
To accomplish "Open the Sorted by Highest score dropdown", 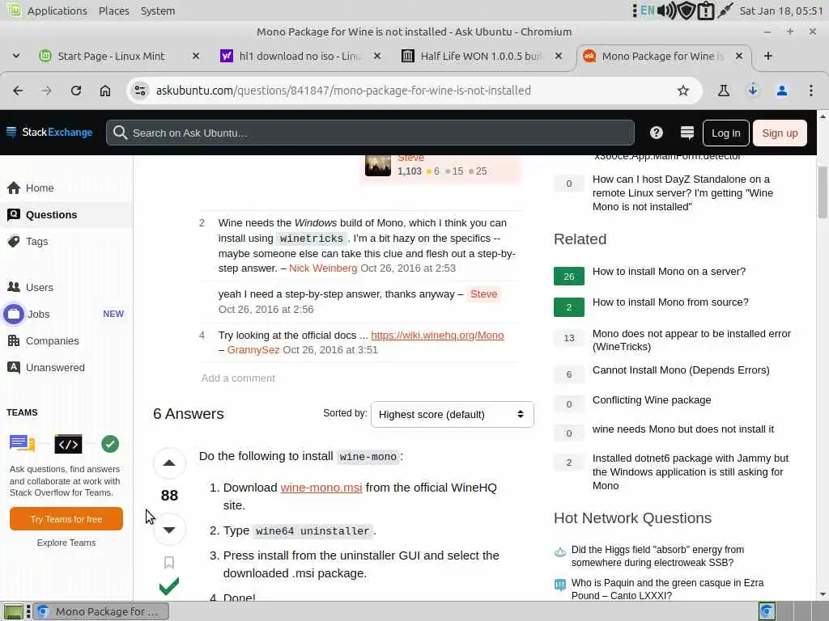I will pyautogui.click(x=452, y=415).
